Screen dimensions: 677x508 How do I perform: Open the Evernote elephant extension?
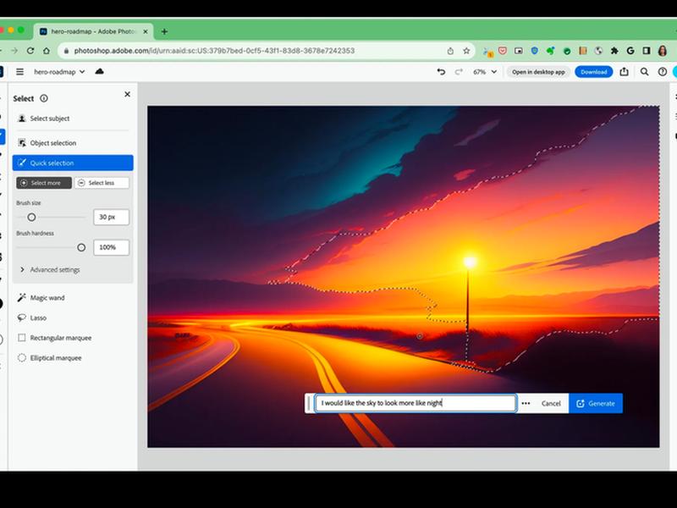pos(551,51)
